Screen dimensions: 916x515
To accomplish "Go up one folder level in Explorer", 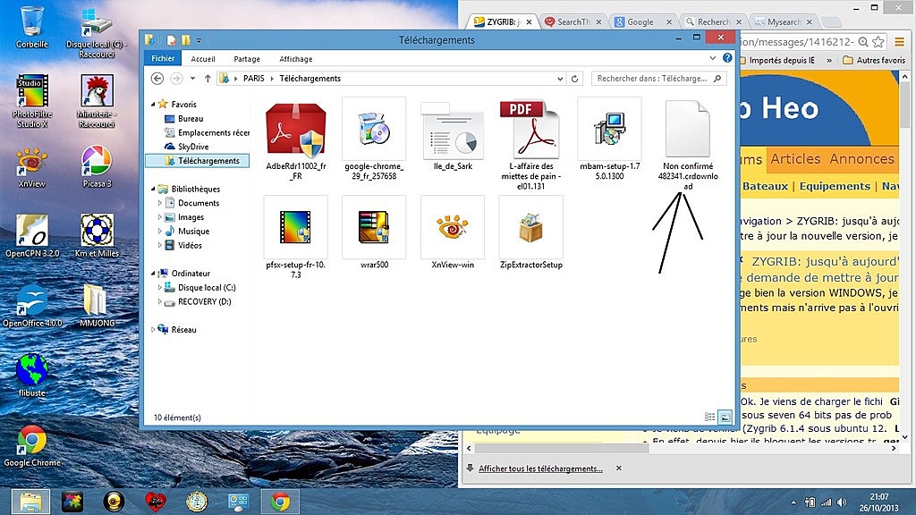I will (x=208, y=79).
